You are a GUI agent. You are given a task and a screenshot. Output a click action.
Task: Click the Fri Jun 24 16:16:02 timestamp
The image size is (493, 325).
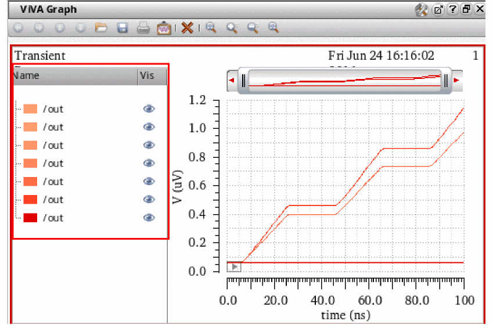381,56
